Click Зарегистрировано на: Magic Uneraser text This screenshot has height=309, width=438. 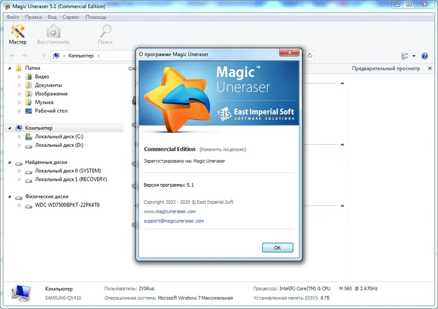185,161
